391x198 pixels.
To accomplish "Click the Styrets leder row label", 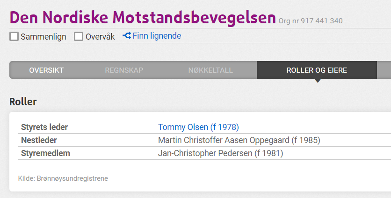I will [x=44, y=127].
